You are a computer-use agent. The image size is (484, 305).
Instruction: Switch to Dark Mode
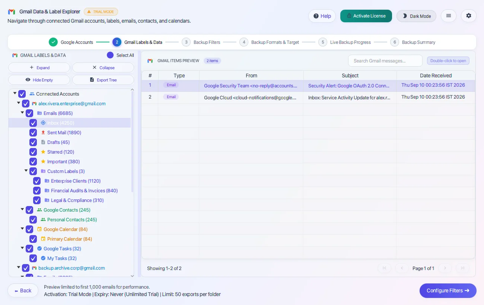416,16
